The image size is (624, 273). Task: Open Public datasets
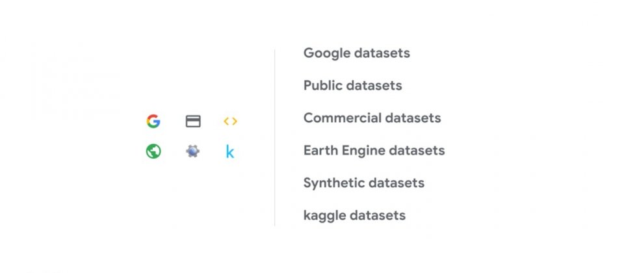352,85
